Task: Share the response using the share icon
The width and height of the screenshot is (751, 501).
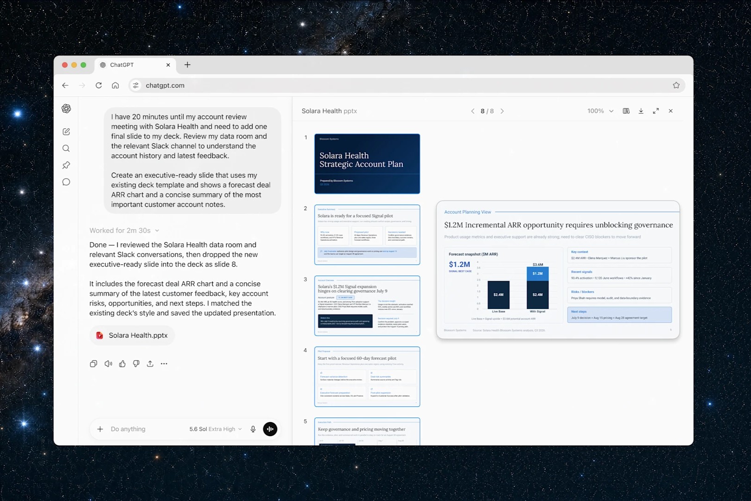Action: click(150, 364)
